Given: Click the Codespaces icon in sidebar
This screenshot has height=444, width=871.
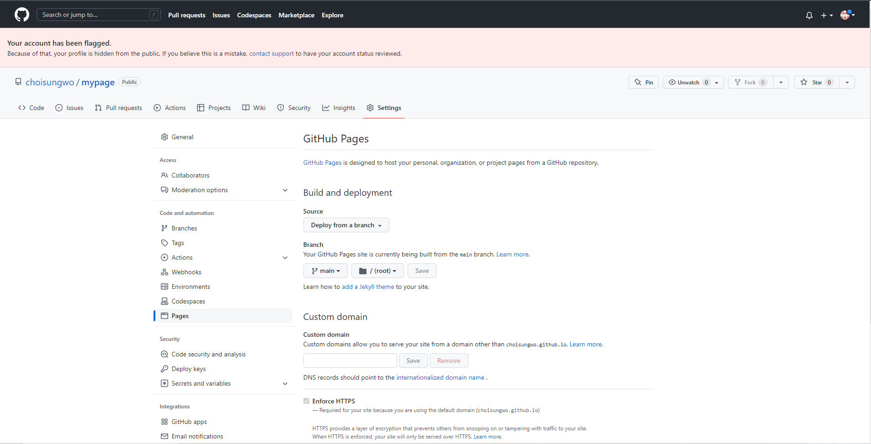Looking at the screenshot, I should [x=165, y=301].
